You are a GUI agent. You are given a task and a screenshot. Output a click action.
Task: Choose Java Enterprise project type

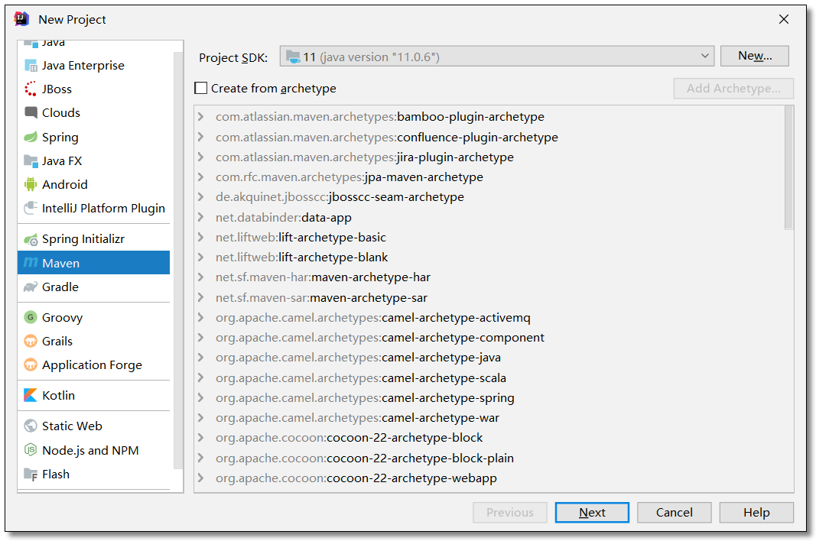pyautogui.click(x=83, y=66)
